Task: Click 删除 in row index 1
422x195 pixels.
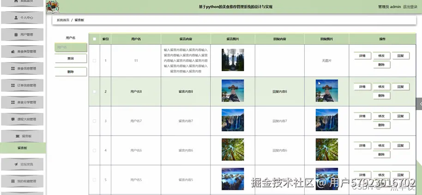Action: [381, 65]
